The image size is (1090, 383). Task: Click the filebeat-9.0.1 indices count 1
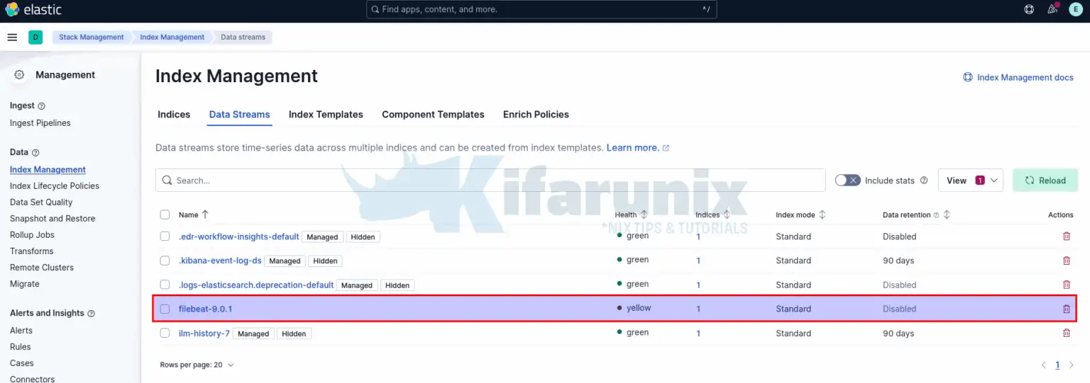[x=698, y=309]
